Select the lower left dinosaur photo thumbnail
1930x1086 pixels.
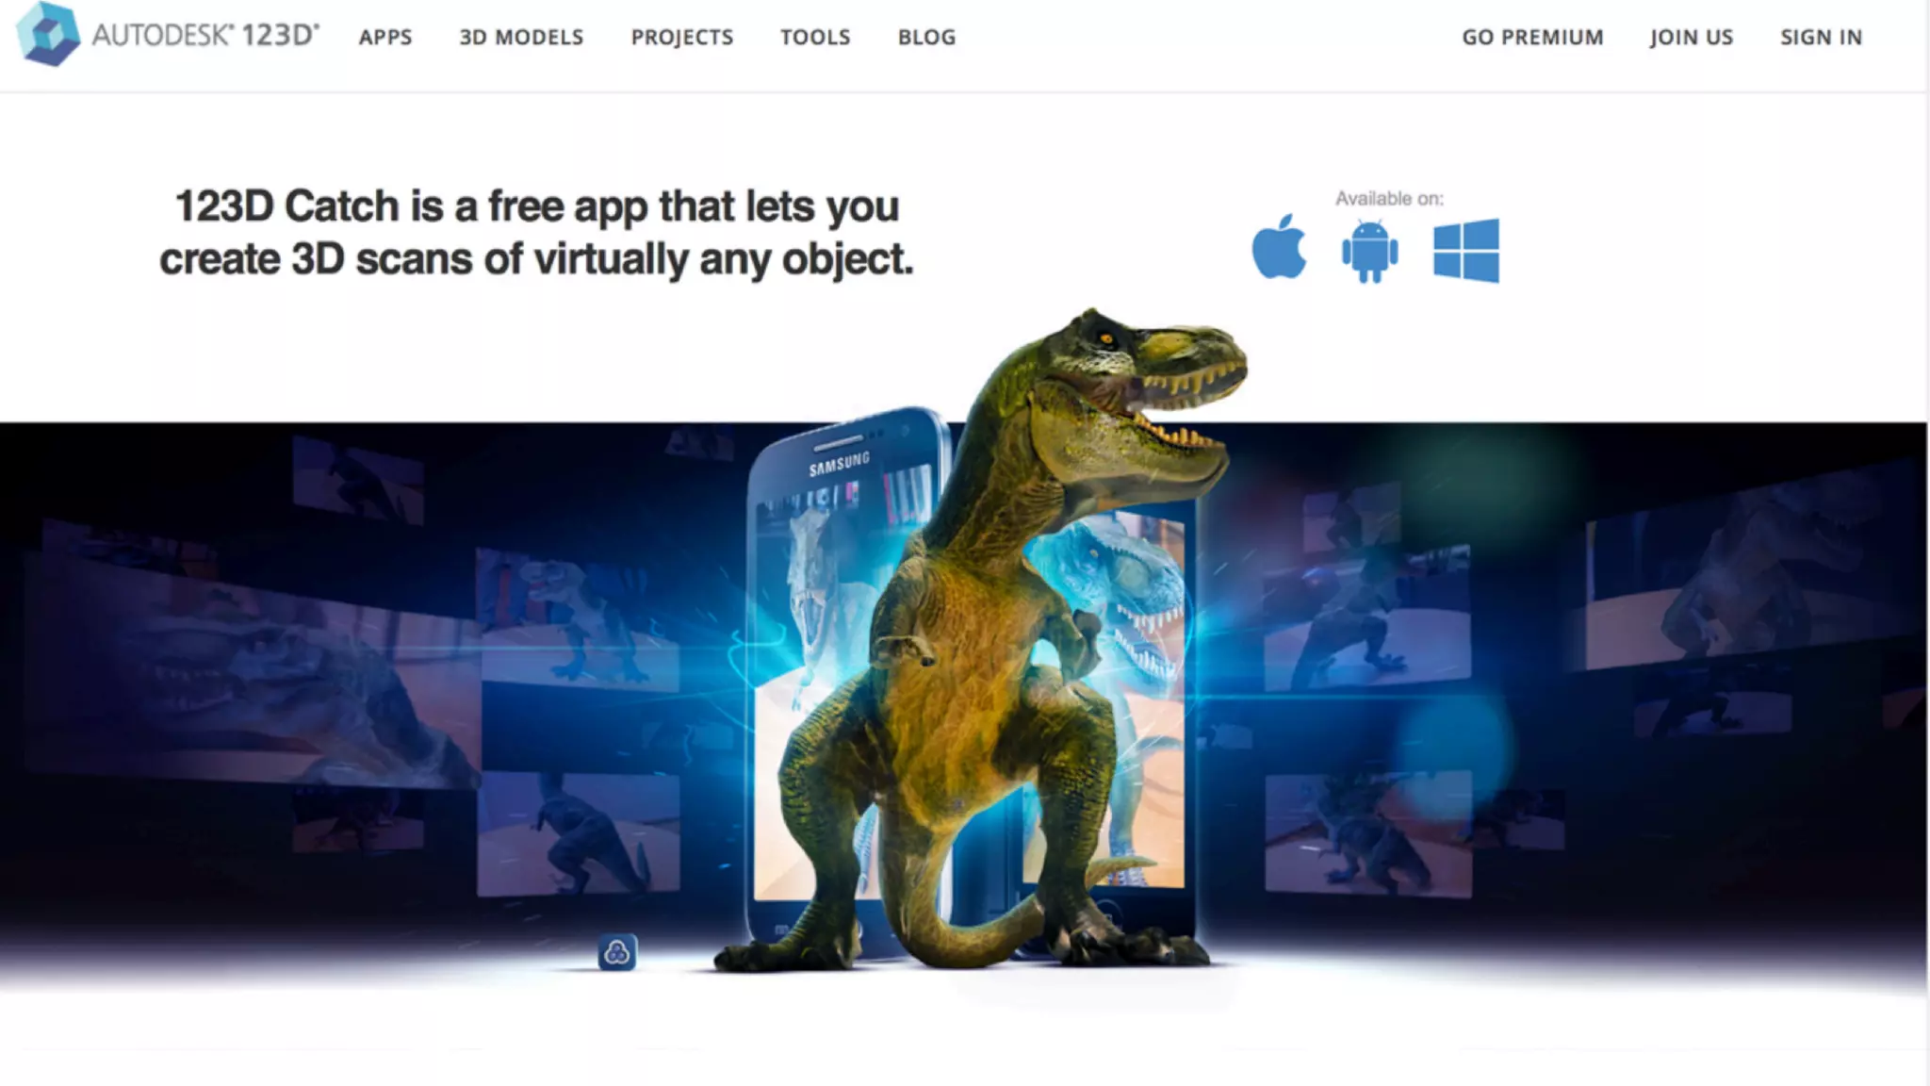click(x=578, y=833)
